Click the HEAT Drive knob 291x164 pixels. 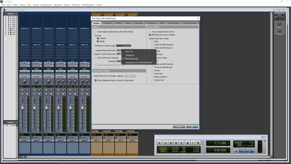pos(280,24)
